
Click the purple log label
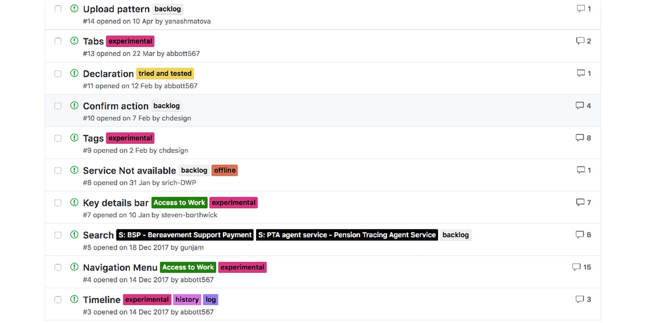click(x=210, y=300)
